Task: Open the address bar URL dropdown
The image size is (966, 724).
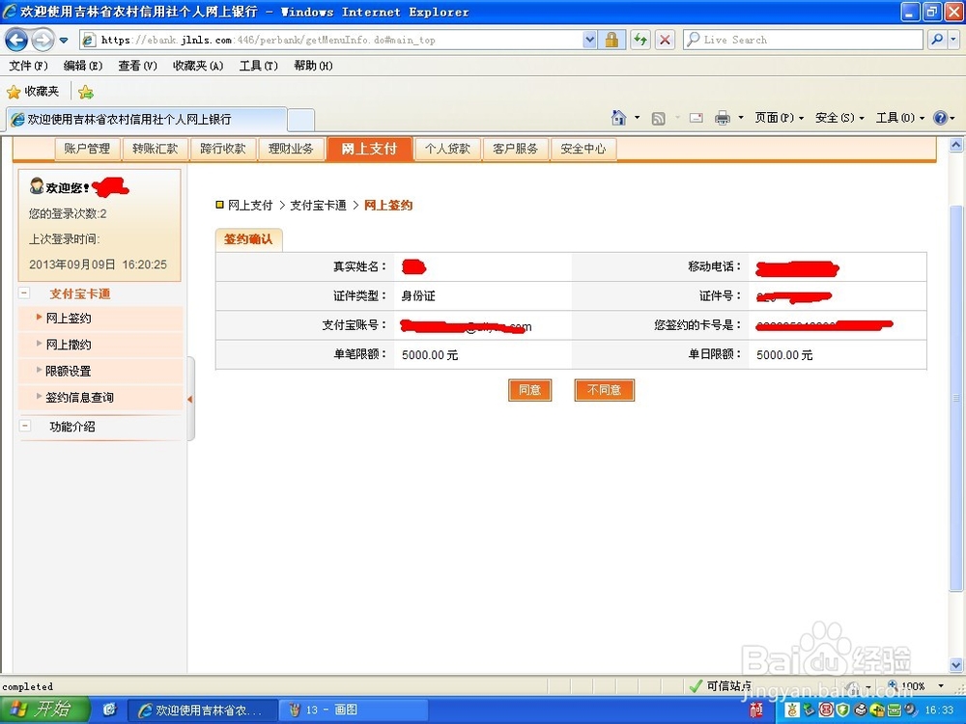Action: [x=589, y=40]
